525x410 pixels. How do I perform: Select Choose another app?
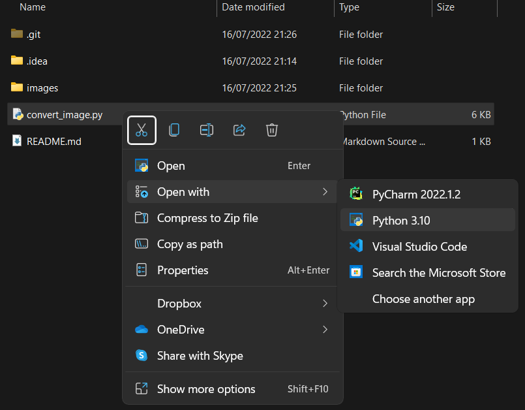pos(428,299)
